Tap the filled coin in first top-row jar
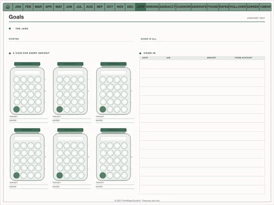274x205 pixels. [x=17, y=109]
